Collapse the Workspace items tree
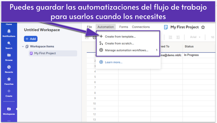The image size is (217, 123). point(23,47)
